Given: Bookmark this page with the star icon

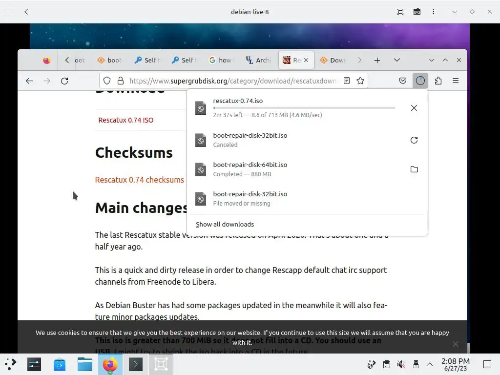Looking at the screenshot, I should point(360,81).
